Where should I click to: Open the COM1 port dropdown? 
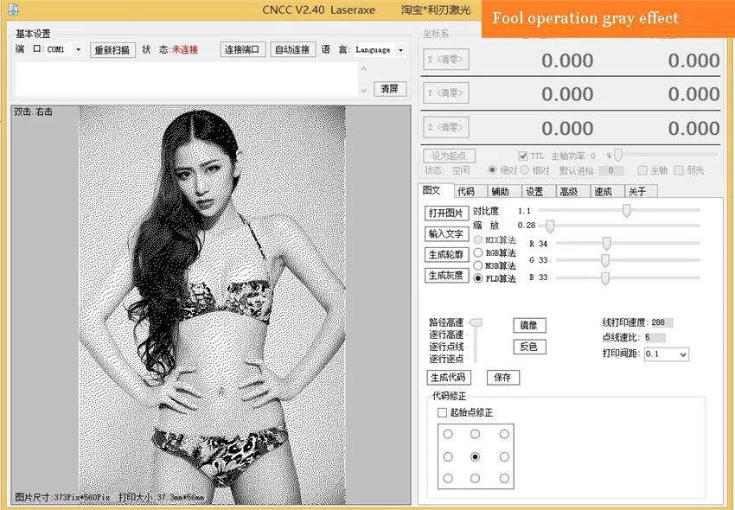[x=79, y=49]
